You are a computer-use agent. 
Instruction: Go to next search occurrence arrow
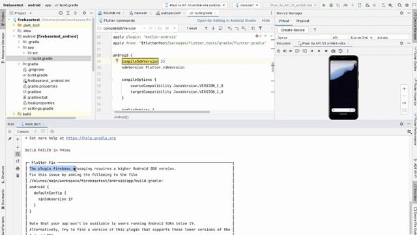(x=213, y=28)
